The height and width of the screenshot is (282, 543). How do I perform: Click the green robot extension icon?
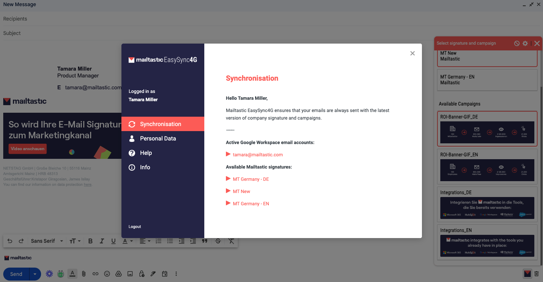point(61,274)
